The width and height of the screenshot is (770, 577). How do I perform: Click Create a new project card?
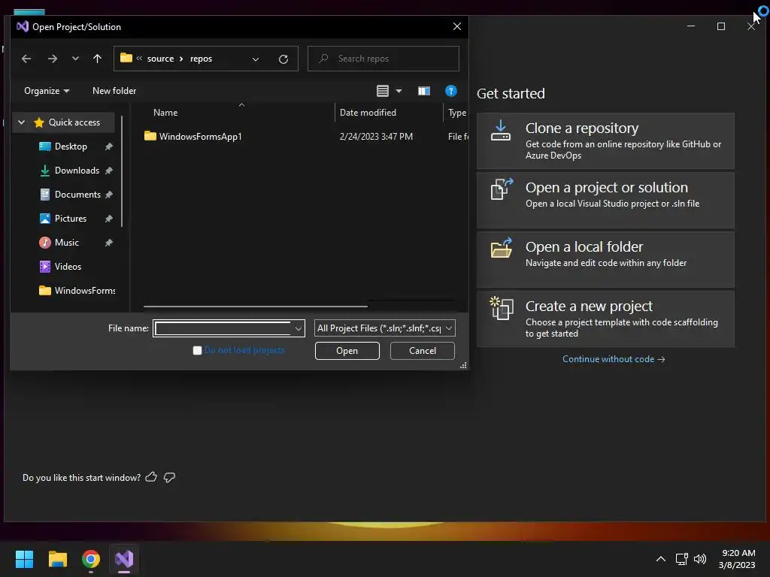(x=605, y=319)
